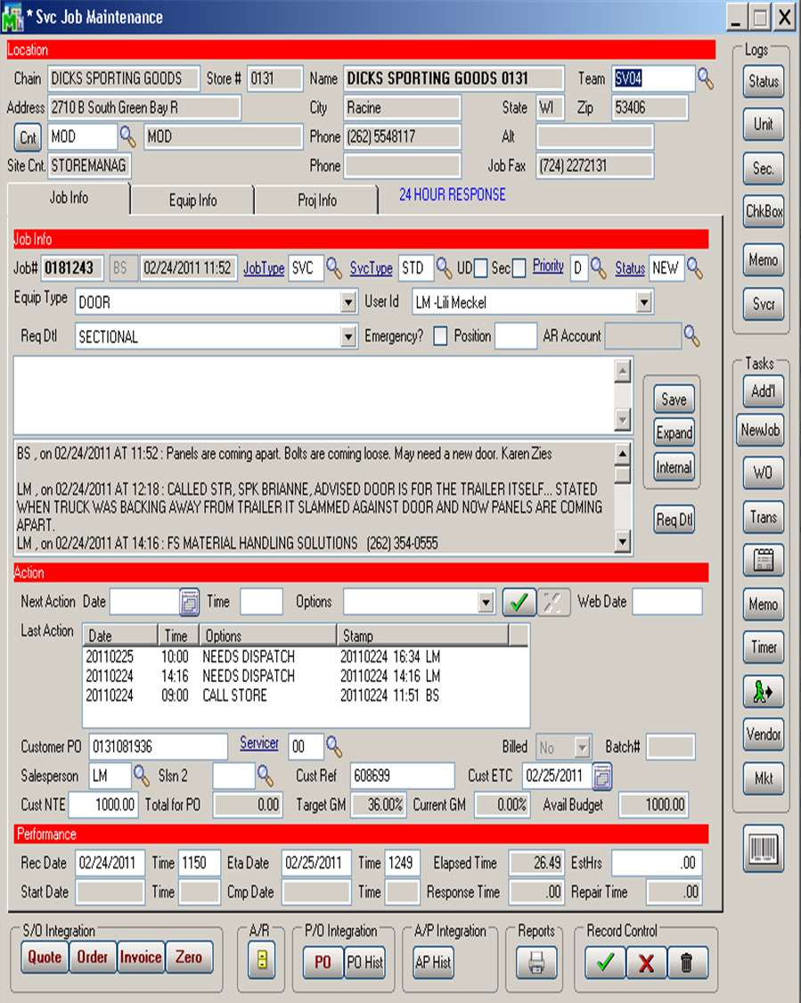Open the Next Action Date calendar picker
Screen dimensions: 801x1003
(190, 602)
